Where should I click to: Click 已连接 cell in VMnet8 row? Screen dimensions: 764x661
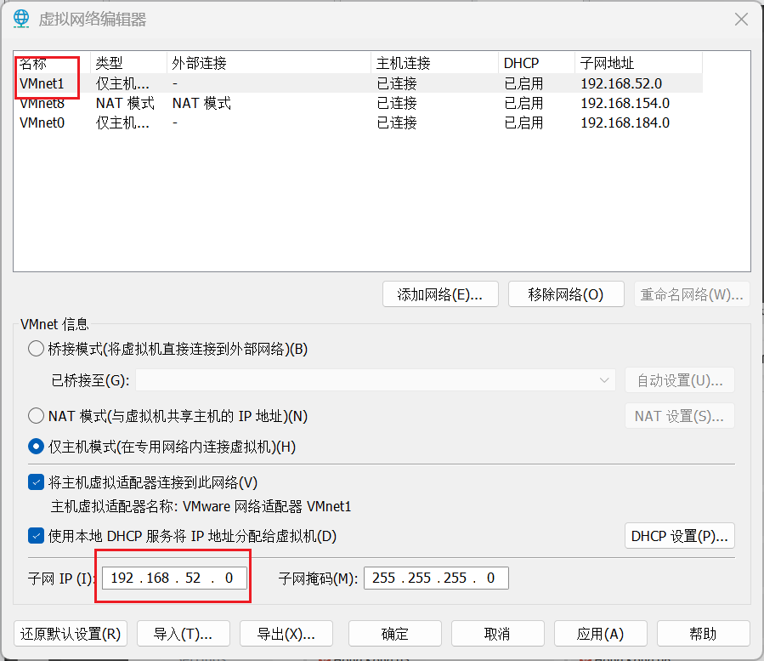click(x=397, y=103)
